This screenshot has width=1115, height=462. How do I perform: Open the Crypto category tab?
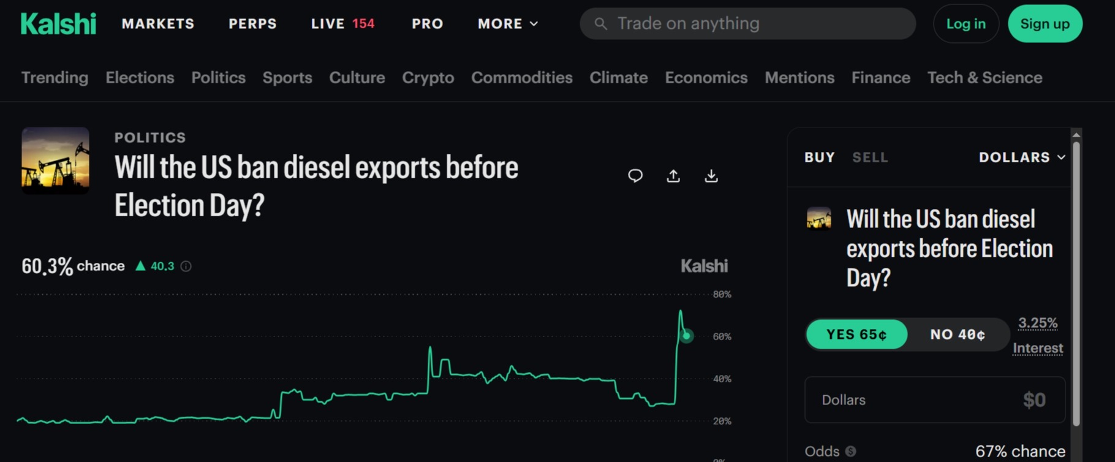[428, 78]
